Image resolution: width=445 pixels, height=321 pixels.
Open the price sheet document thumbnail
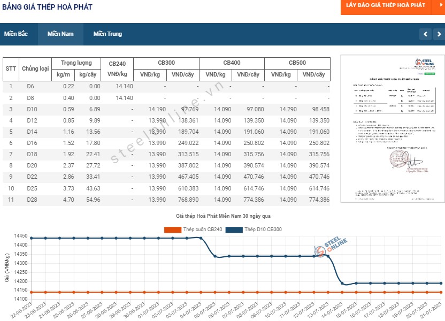point(393,128)
